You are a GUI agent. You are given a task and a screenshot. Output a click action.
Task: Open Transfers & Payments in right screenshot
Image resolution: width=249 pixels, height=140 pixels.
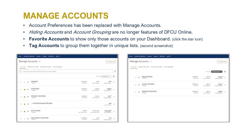tap(140, 56)
